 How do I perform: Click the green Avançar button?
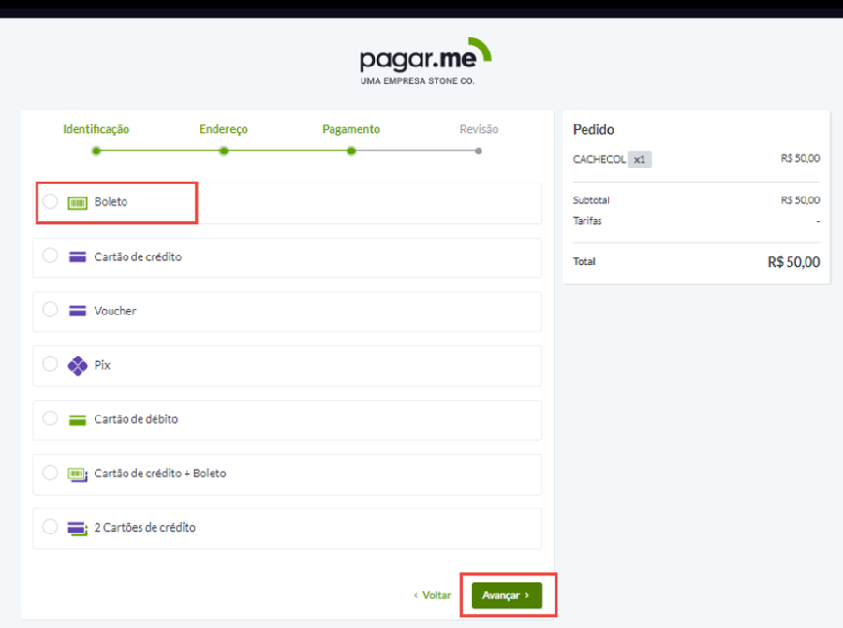507,595
